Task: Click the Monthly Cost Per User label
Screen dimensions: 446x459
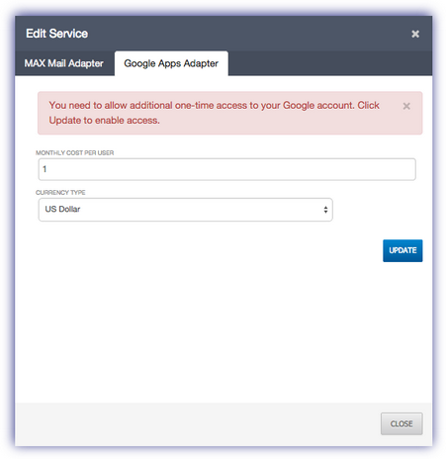Action: tap(75, 153)
